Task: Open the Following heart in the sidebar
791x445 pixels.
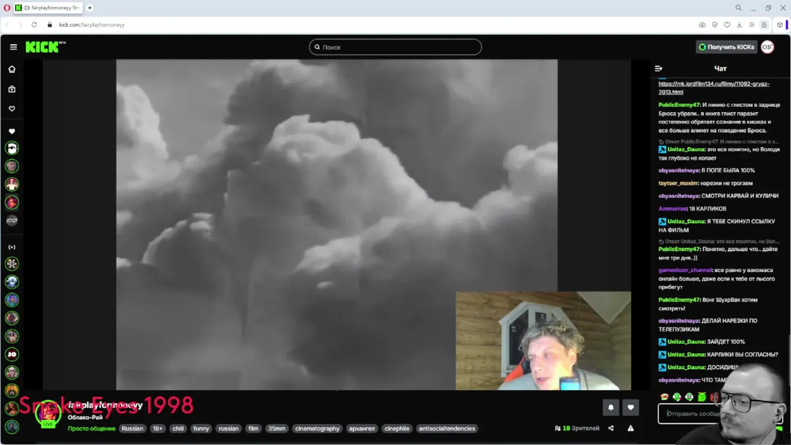Action: tap(12, 109)
